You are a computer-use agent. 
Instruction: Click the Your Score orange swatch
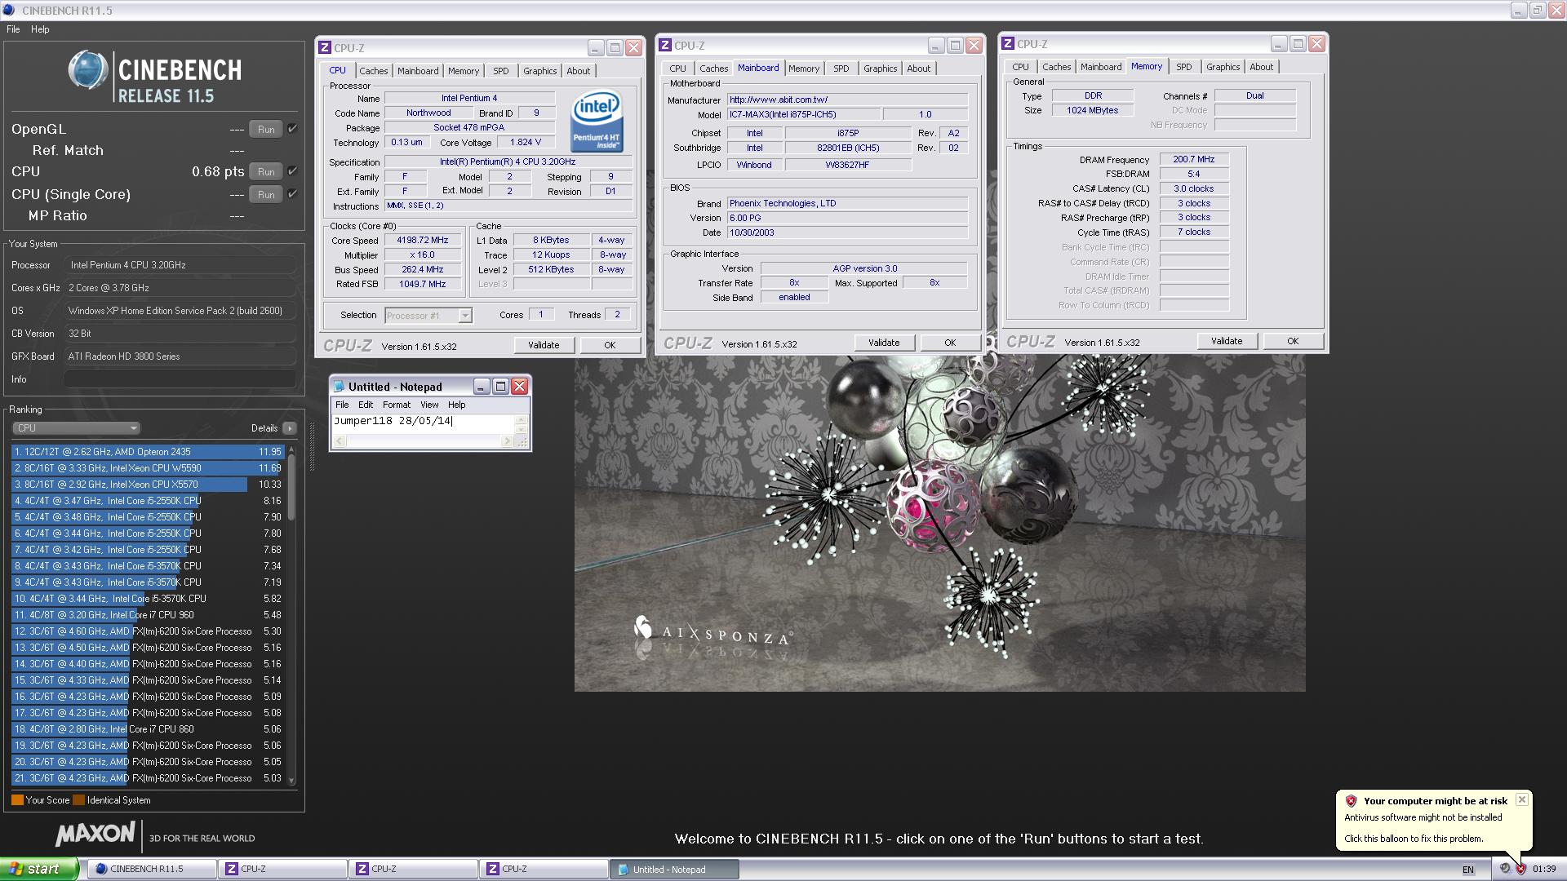click(x=17, y=800)
